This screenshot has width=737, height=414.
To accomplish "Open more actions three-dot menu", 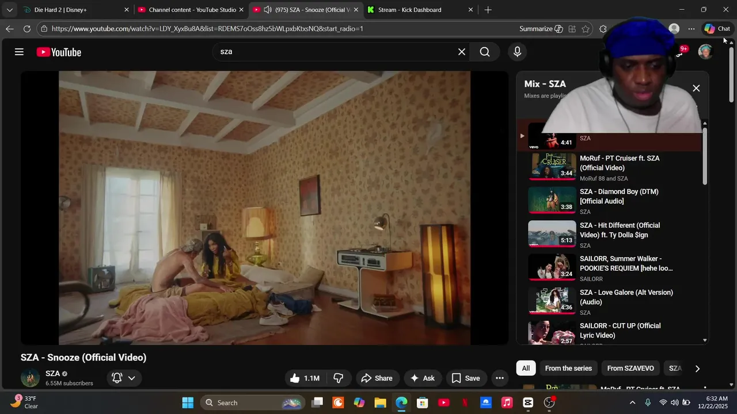I will point(500,378).
